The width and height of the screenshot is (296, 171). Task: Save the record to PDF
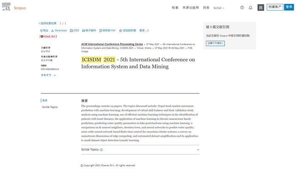tap(107, 30)
